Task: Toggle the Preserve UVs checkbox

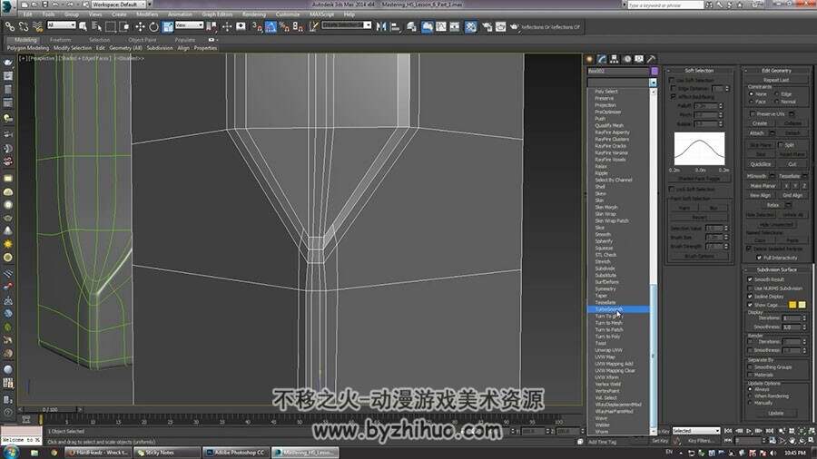Action: click(753, 113)
